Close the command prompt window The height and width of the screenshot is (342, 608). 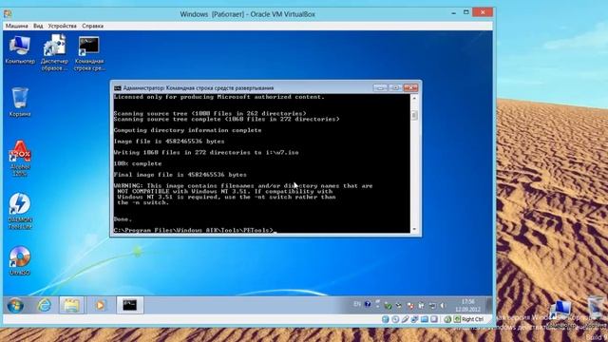coord(410,88)
